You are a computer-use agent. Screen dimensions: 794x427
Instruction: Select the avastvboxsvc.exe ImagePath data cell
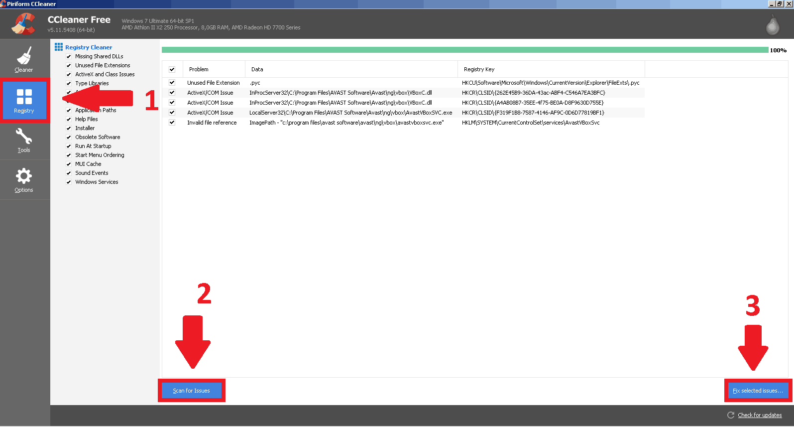tap(346, 123)
